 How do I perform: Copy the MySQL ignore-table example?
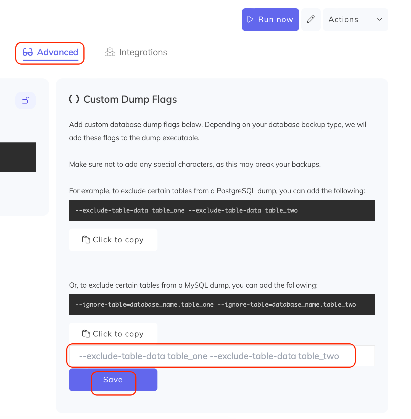[113, 334]
